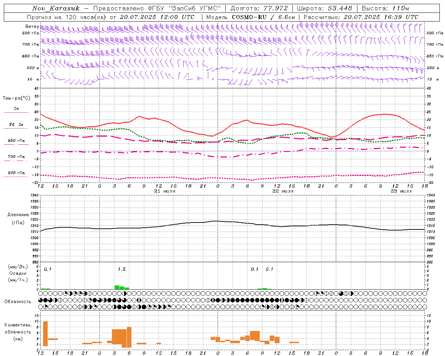This screenshot has height=356, width=445.
Task: Select the Высота: 110м elevation text
Action: (x=385, y=8)
